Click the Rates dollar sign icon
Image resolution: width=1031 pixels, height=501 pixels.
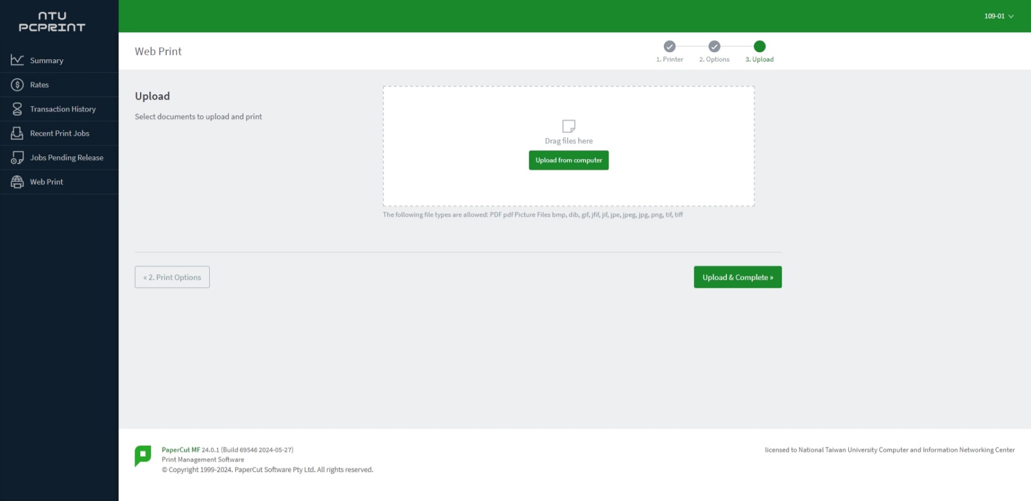17,84
